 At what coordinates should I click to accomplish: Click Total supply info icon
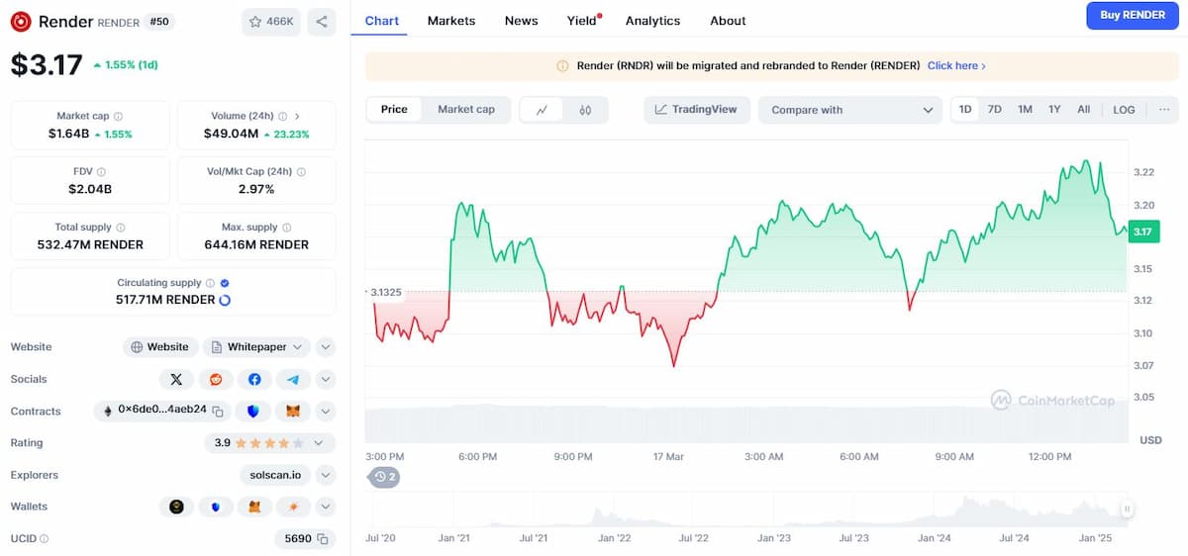point(121,228)
